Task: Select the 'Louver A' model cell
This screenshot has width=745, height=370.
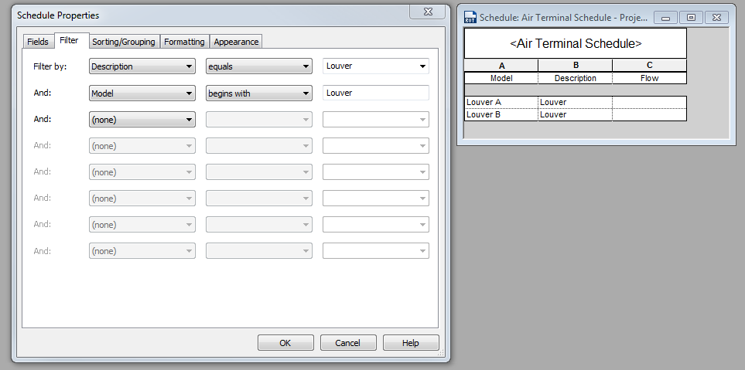Action: 501,102
